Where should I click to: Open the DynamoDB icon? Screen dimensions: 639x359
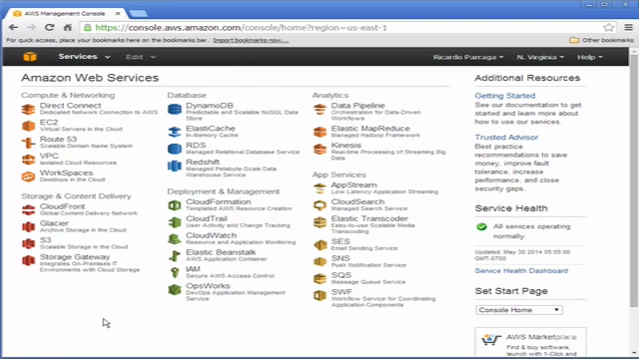point(175,109)
